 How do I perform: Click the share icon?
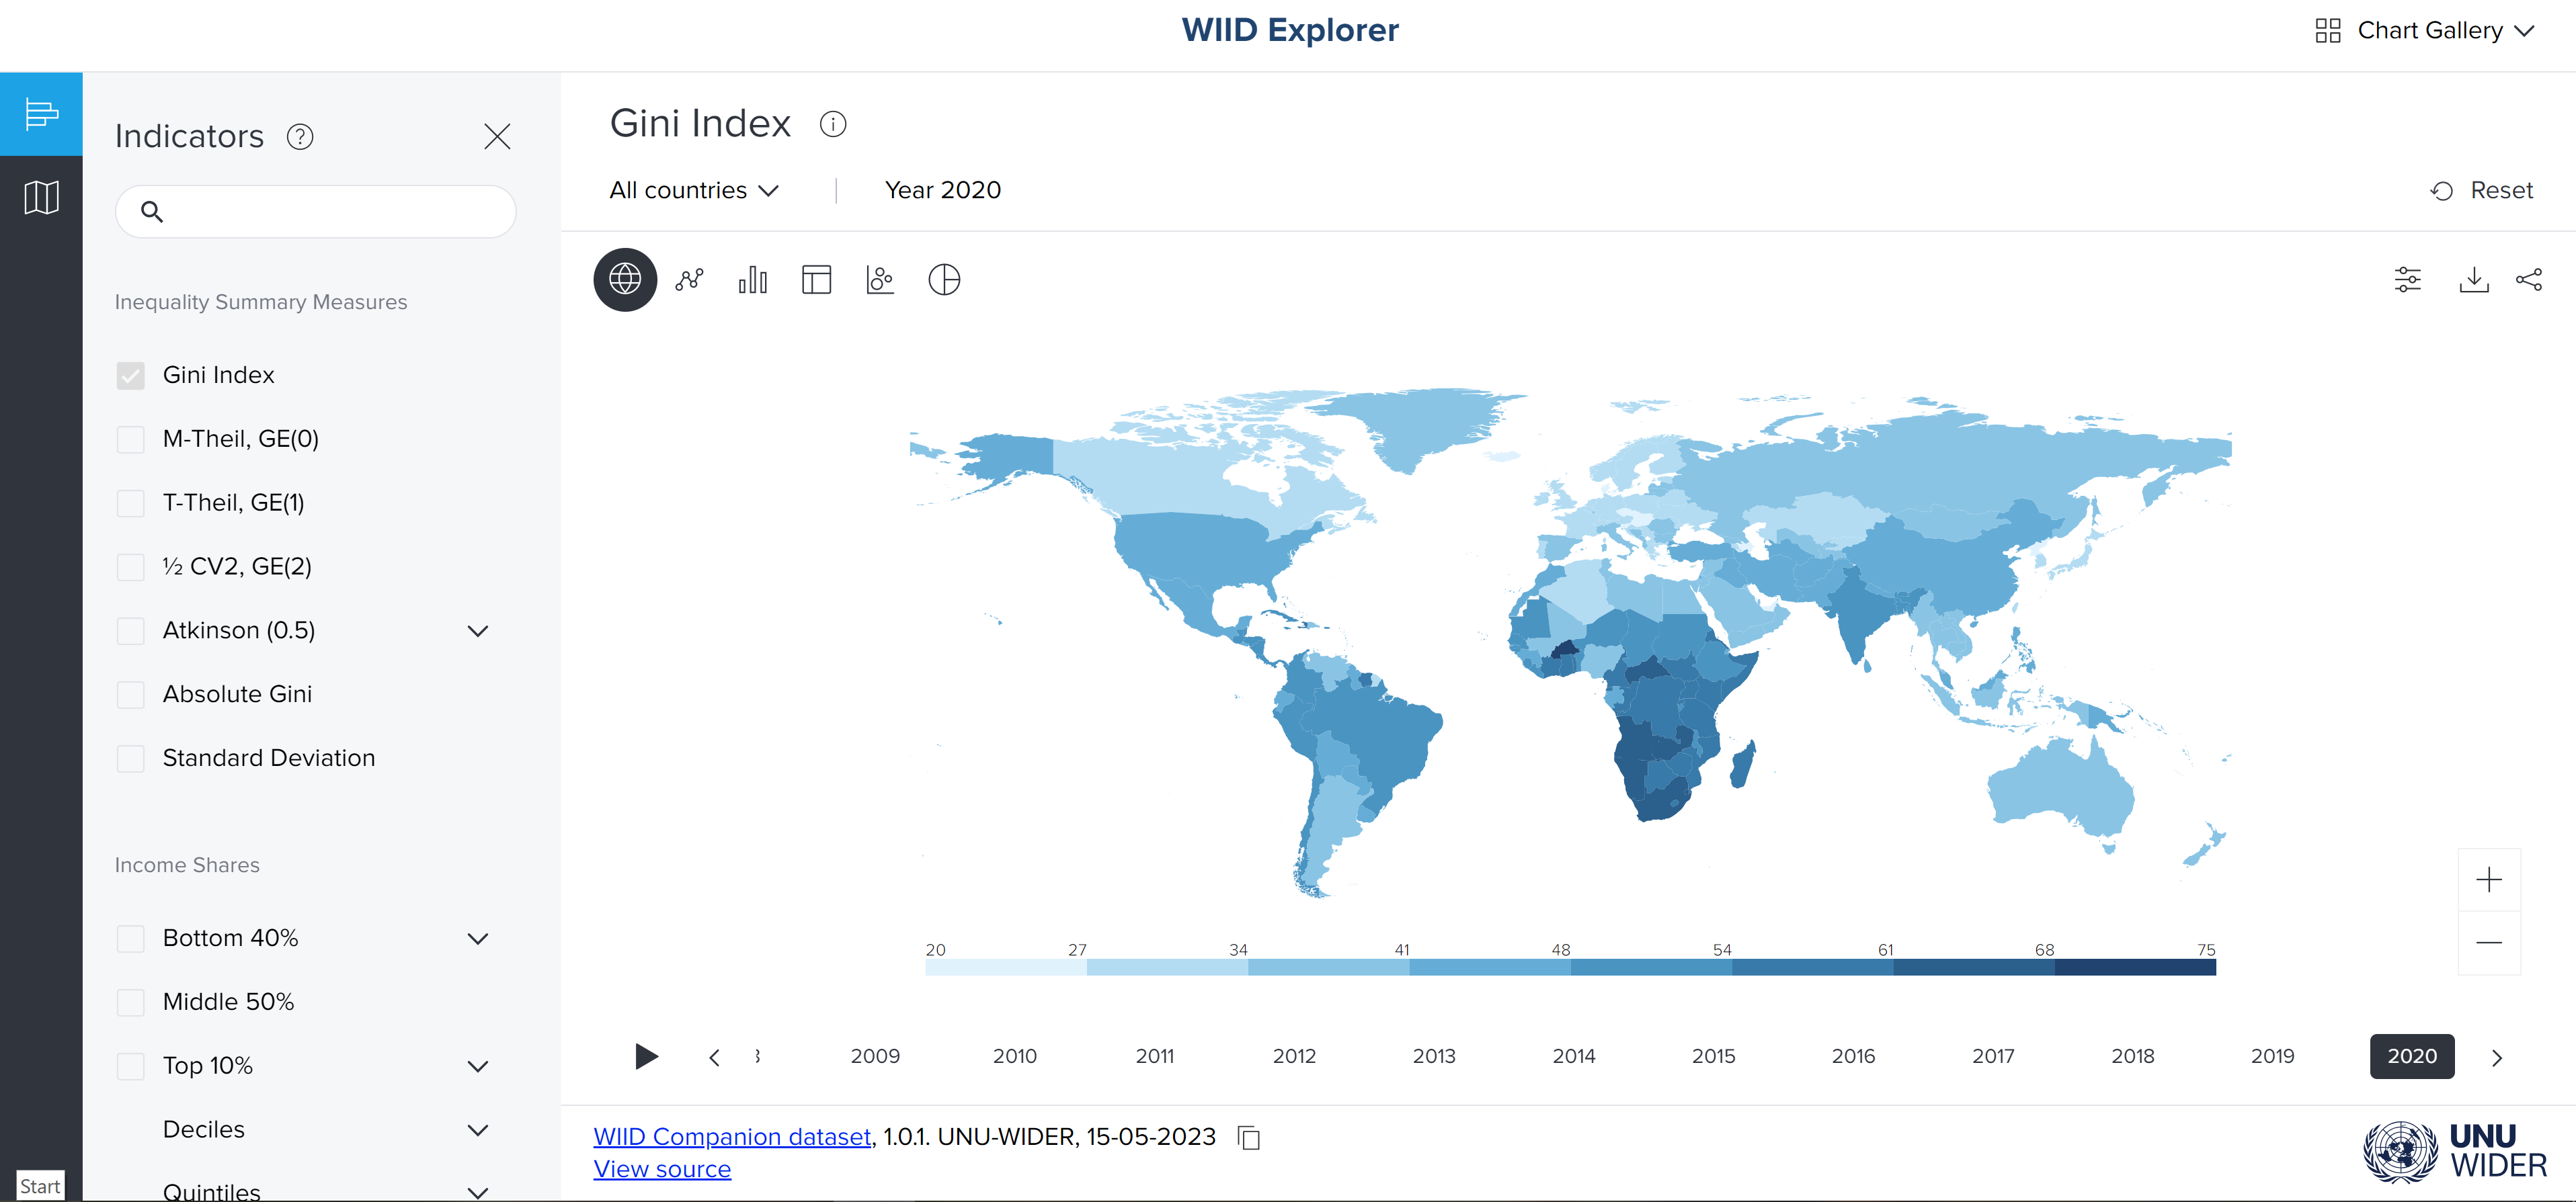(2528, 280)
